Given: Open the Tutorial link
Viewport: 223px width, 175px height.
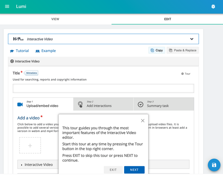Looking at the screenshot, I should [19, 51].
